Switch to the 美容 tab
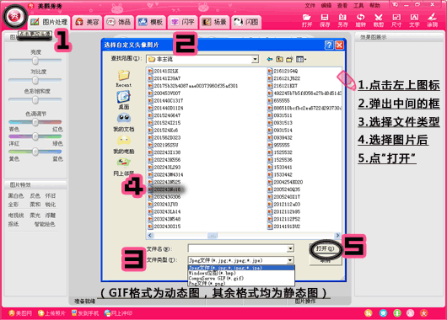 coord(87,22)
